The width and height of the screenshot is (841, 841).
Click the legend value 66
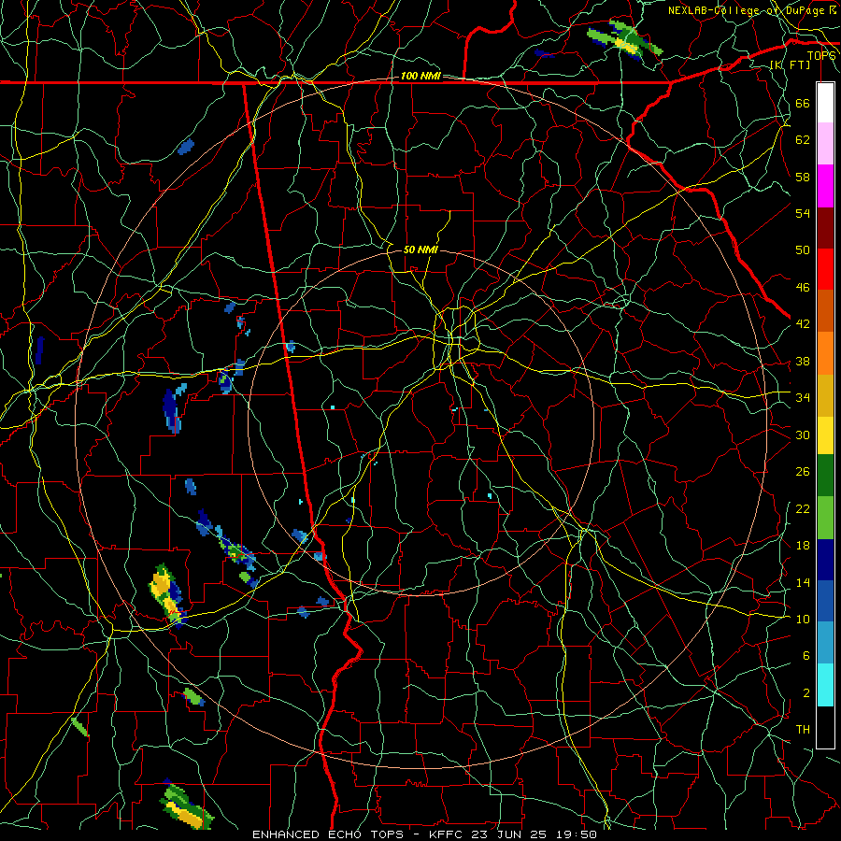803,103
